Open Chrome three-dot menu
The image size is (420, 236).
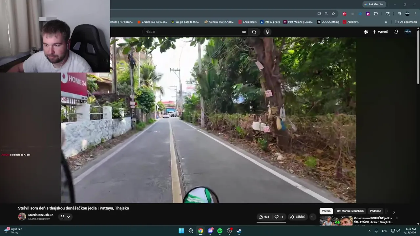click(x=415, y=14)
